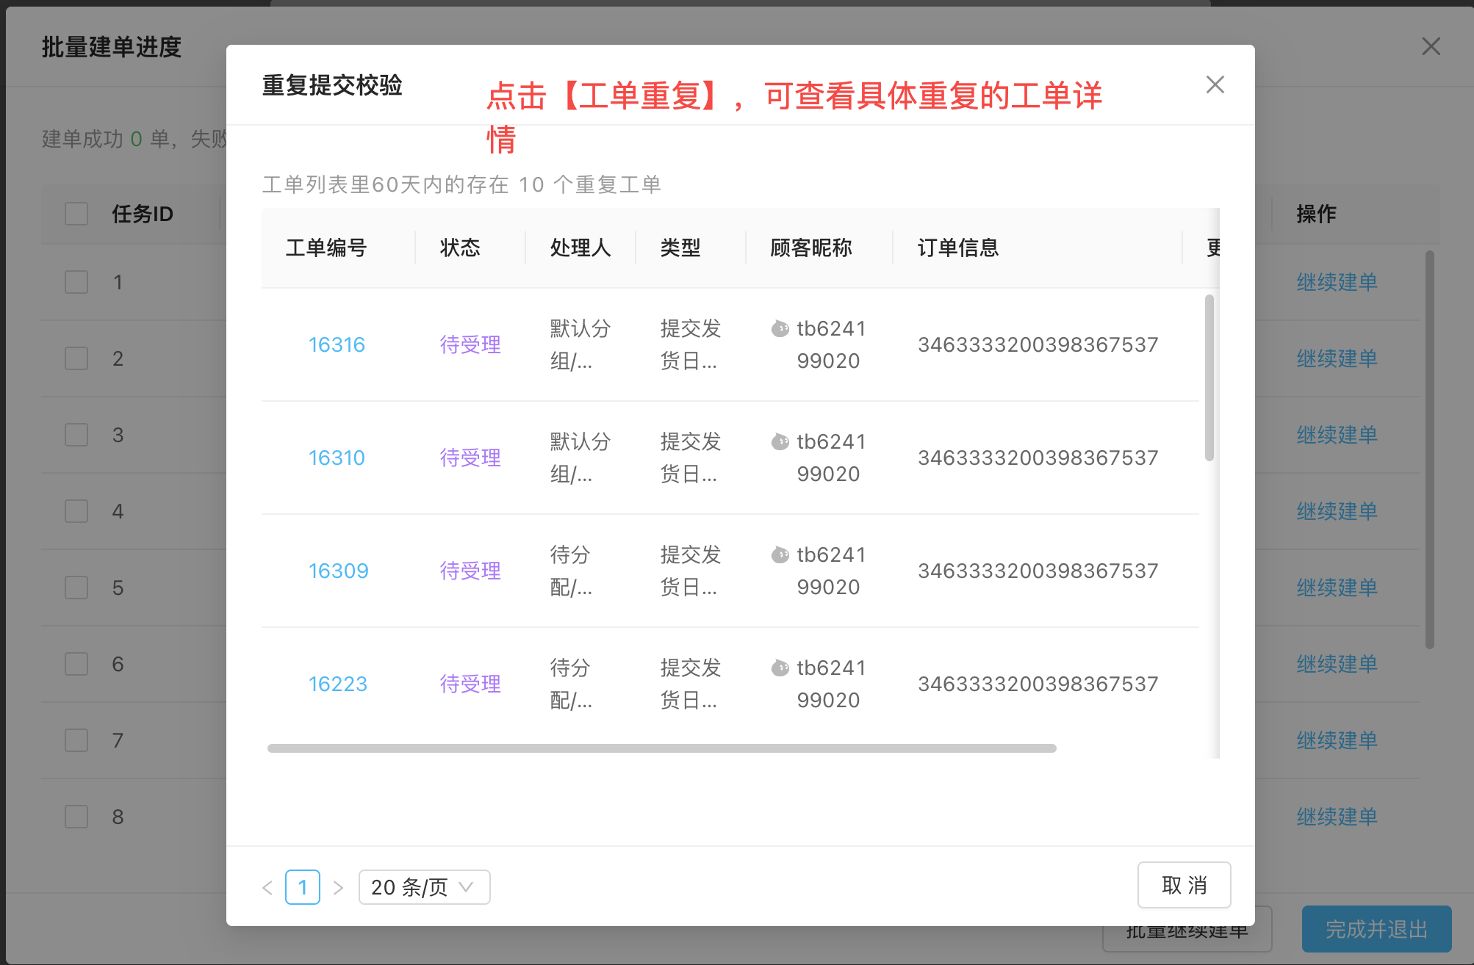Screen dimensions: 1474x965
Task: Click the dialog table vertical scrollbar
Action: coord(1209,377)
